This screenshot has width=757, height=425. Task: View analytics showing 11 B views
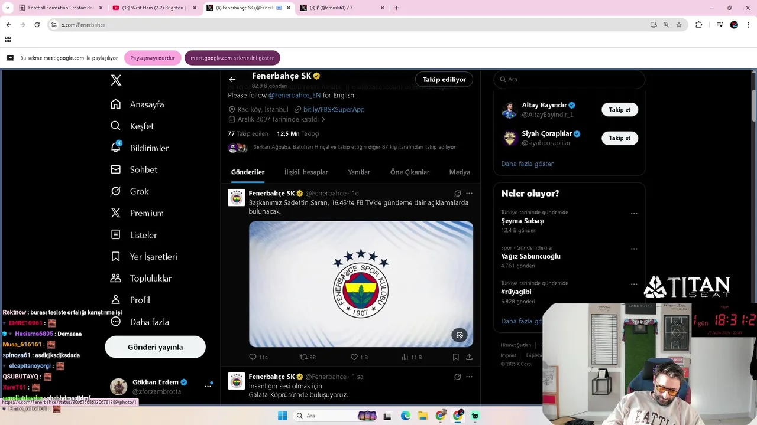point(412,357)
